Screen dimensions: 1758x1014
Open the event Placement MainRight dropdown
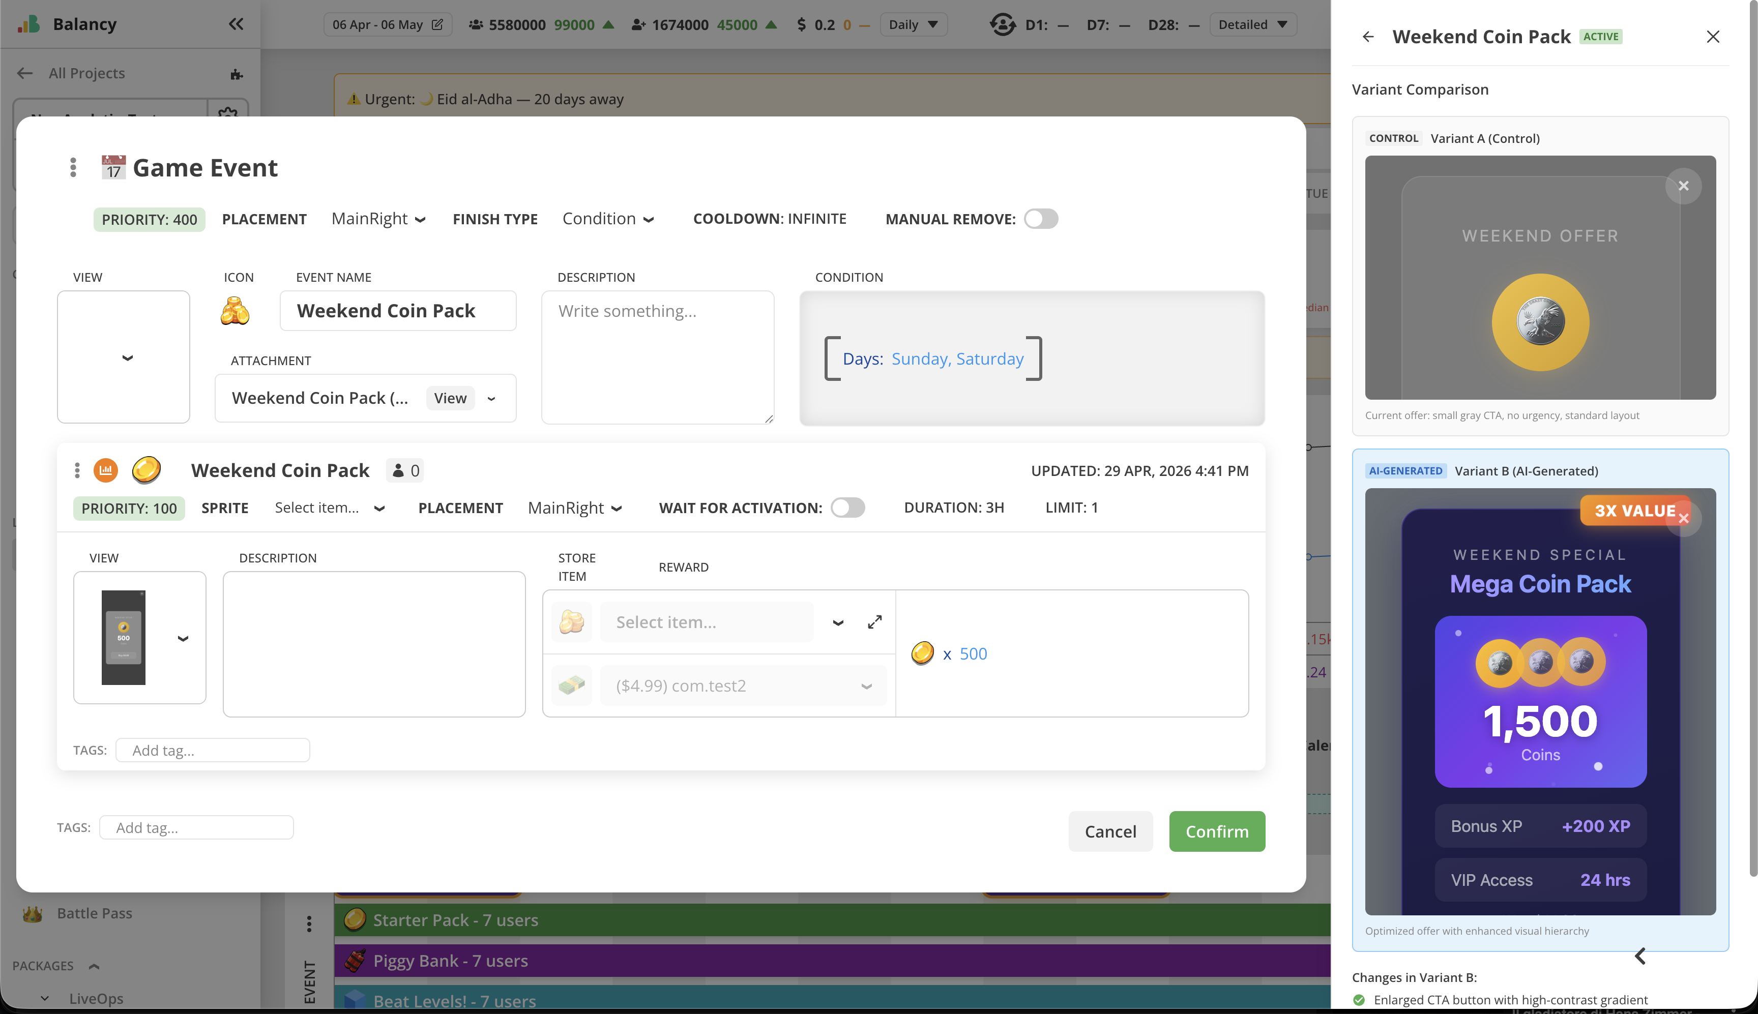tap(378, 219)
